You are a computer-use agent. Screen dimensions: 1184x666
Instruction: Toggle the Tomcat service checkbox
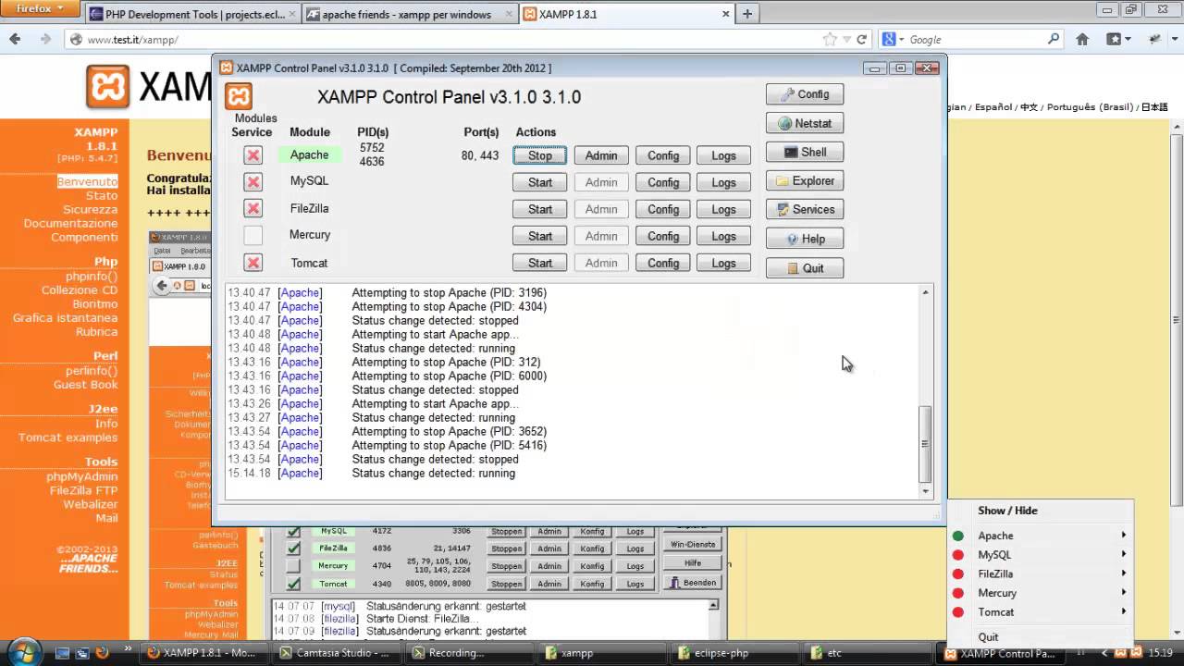click(253, 263)
